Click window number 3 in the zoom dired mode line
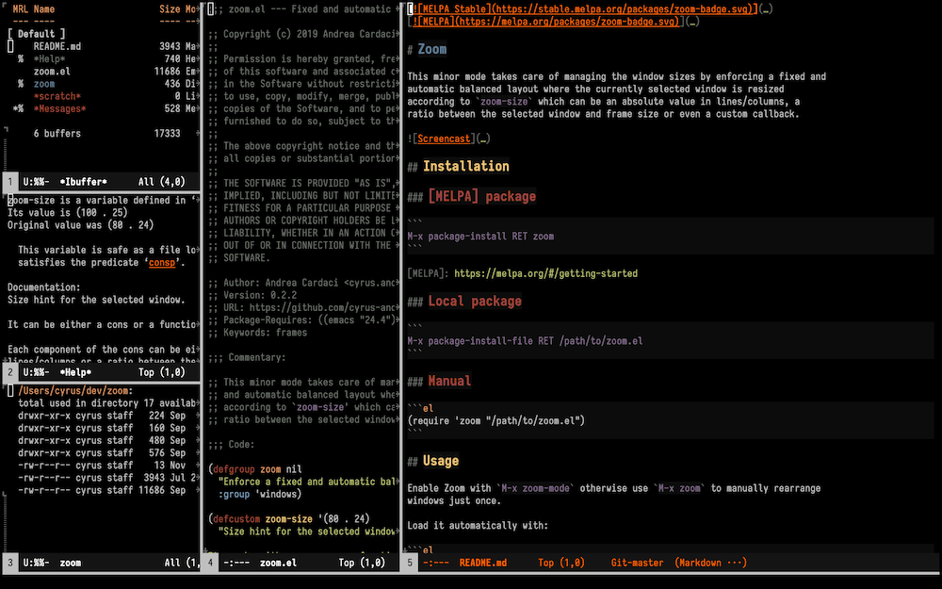The width and height of the screenshot is (942, 589). [10, 564]
